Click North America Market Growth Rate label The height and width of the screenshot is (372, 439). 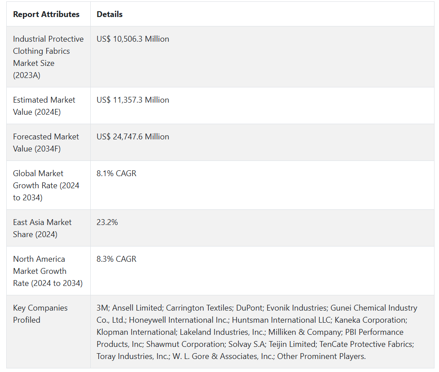(x=48, y=271)
